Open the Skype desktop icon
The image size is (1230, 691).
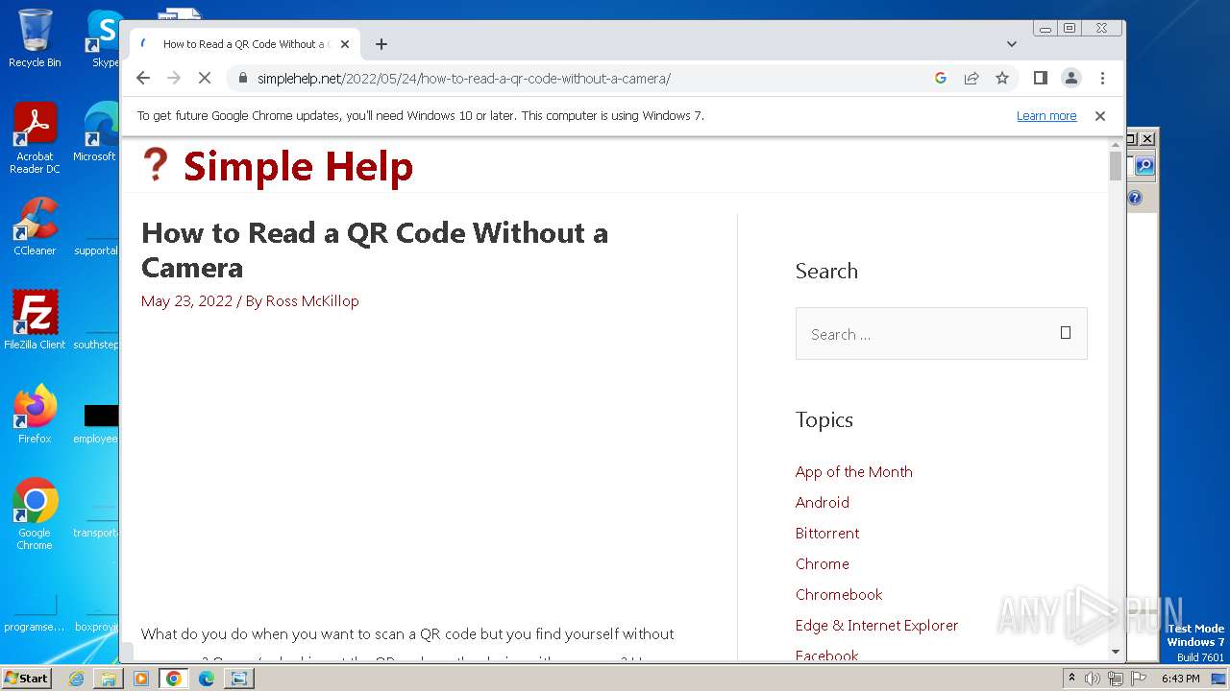(x=104, y=38)
